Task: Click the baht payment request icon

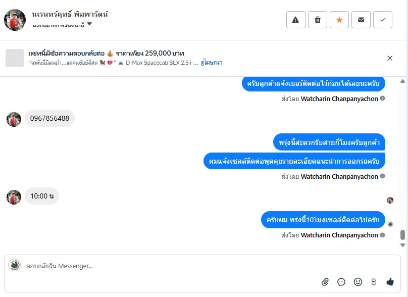Action: [374, 282]
